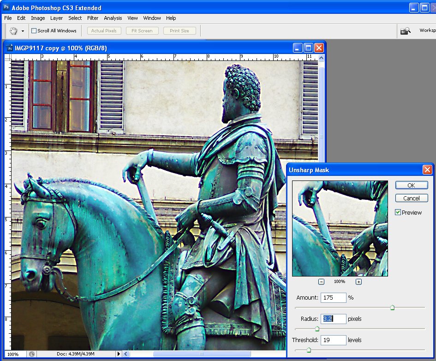Open the status bar info arrow
This screenshot has height=361, width=436.
119,354
